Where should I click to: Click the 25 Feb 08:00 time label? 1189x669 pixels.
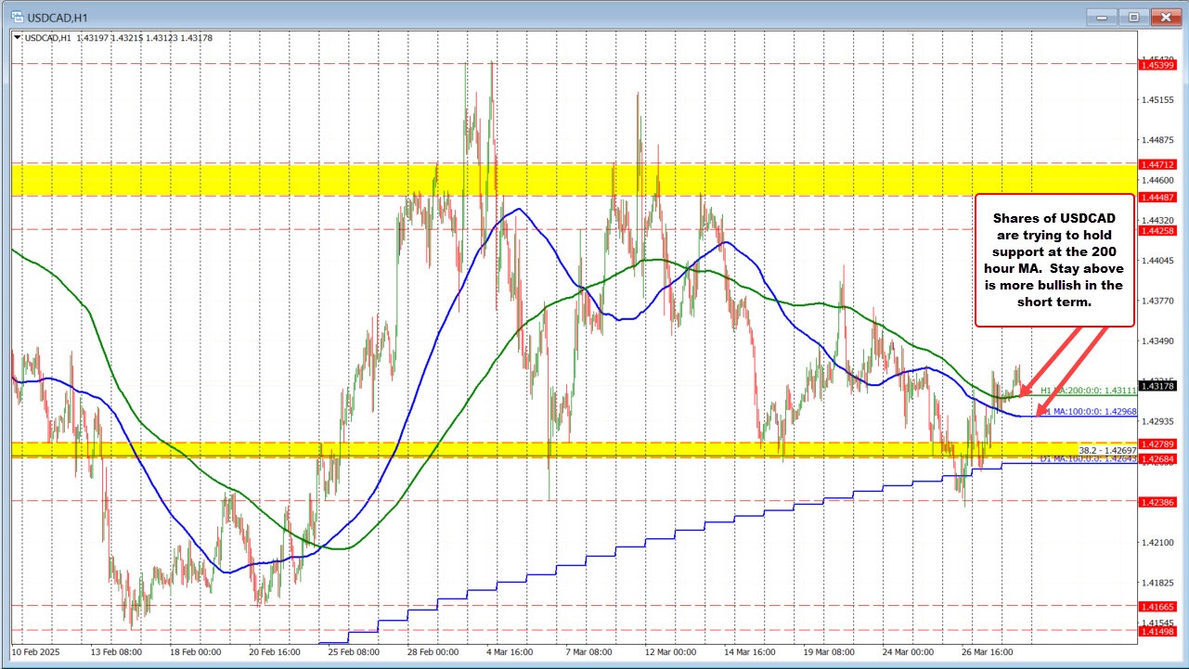(352, 652)
